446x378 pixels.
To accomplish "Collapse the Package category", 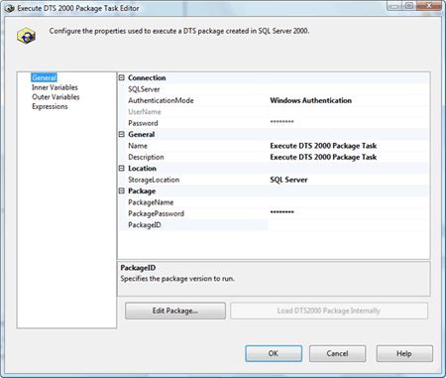I will [x=122, y=190].
